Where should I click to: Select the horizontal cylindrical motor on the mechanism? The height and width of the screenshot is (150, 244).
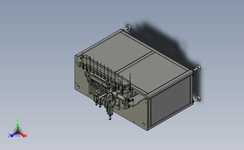(x=118, y=96)
